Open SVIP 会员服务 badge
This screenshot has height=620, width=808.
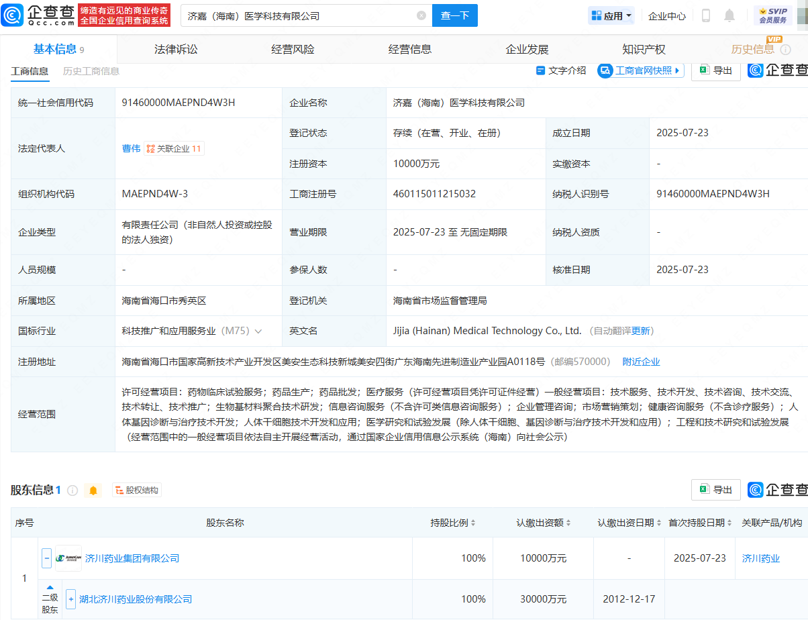773,15
